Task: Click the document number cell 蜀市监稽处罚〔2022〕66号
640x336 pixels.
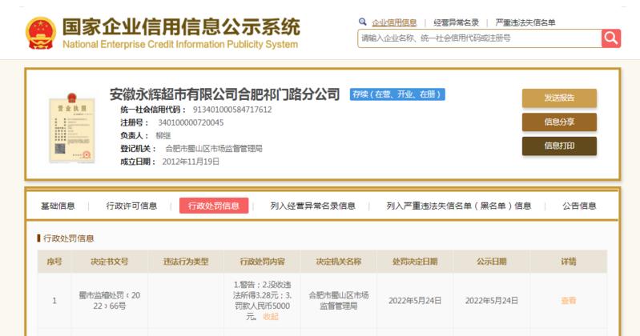Action: [x=110, y=301]
